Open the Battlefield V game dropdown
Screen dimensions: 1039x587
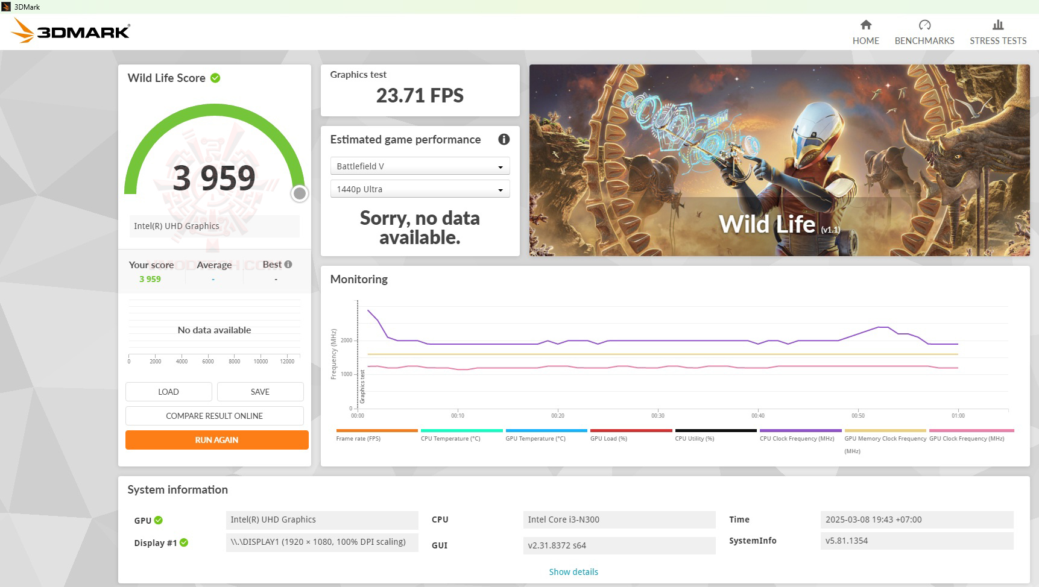(420, 166)
